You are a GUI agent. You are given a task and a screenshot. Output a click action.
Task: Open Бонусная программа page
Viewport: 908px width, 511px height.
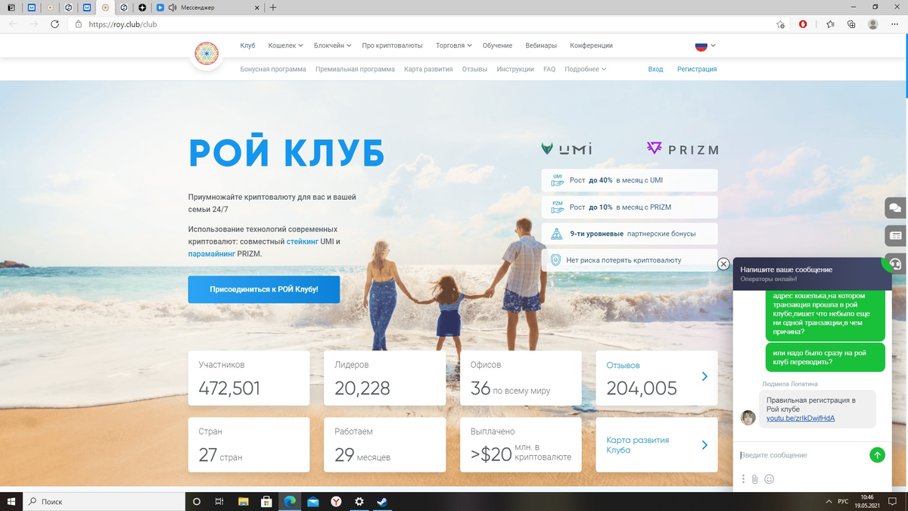coord(273,69)
